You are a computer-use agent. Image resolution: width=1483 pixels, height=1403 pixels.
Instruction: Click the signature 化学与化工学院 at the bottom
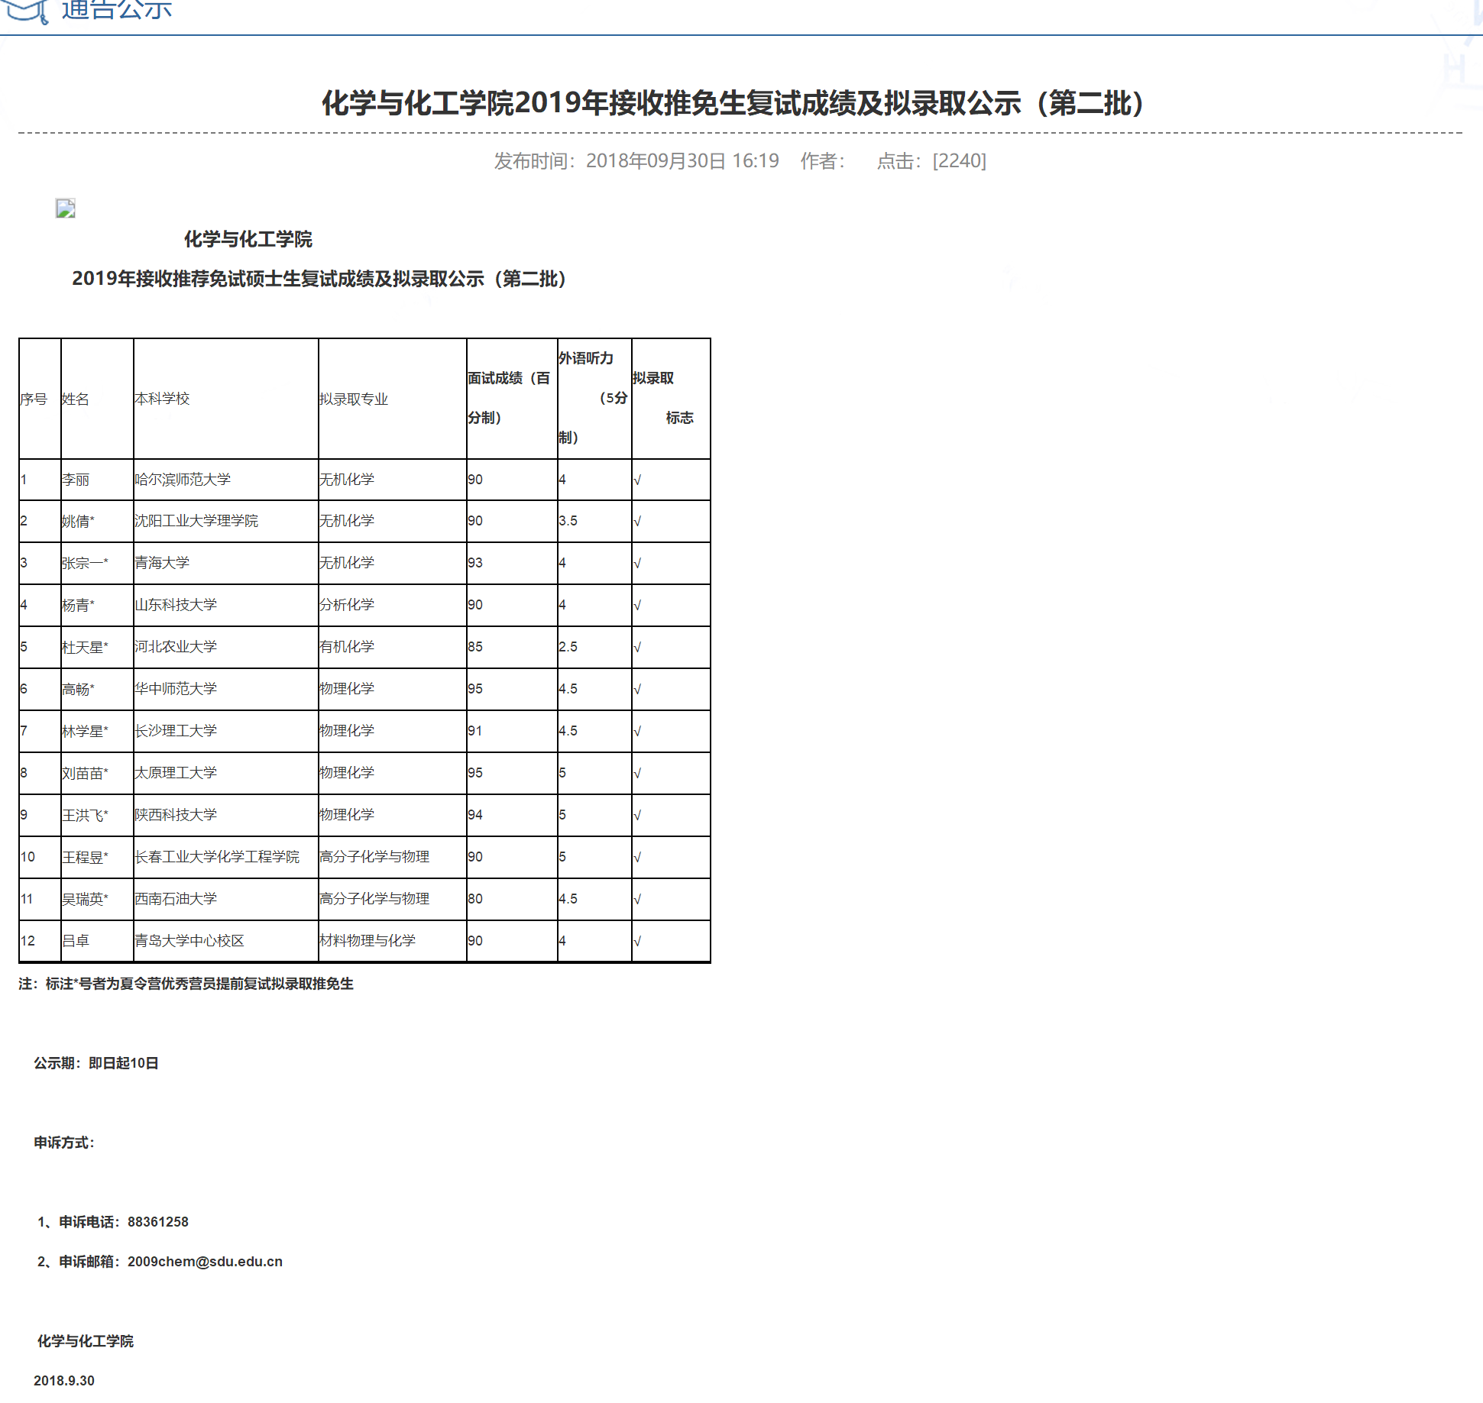tap(86, 1341)
